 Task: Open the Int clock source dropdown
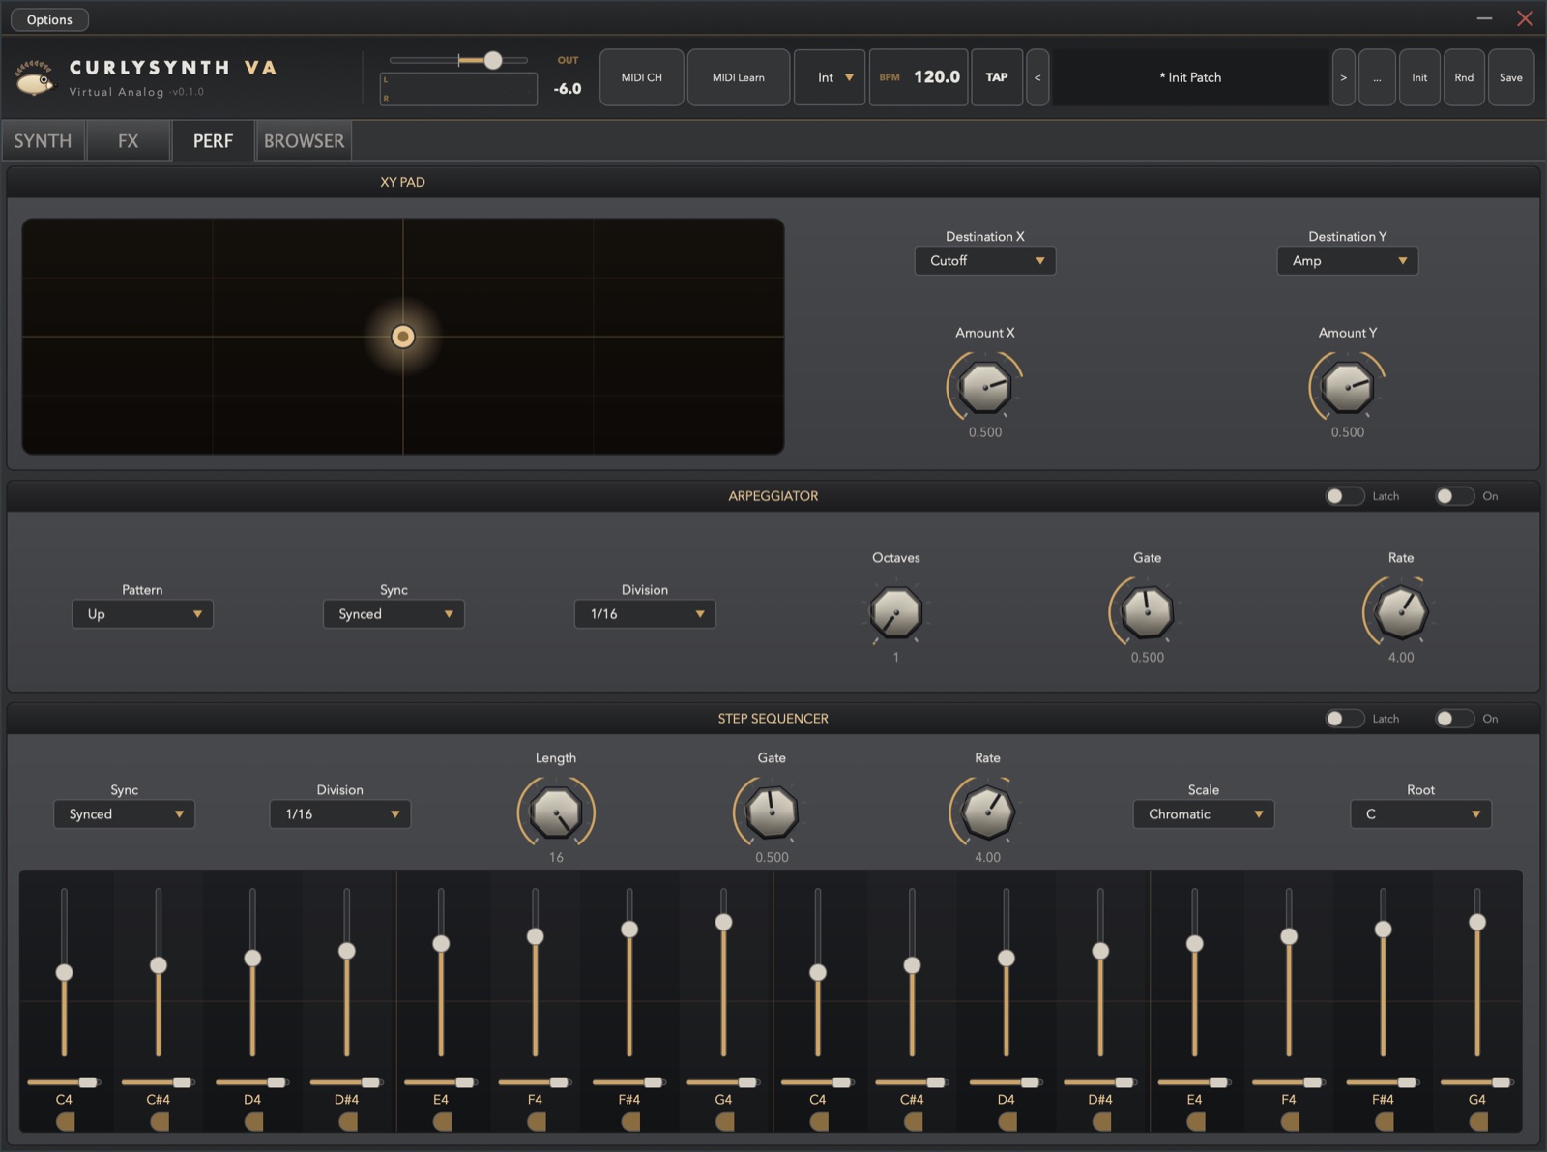(x=830, y=77)
